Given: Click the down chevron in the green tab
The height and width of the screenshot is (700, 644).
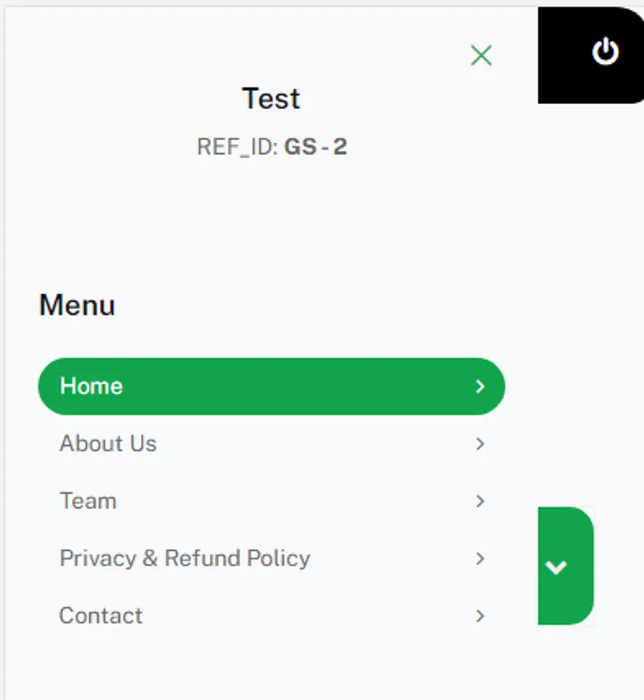Looking at the screenshot, I should click(x=556, y=567).
